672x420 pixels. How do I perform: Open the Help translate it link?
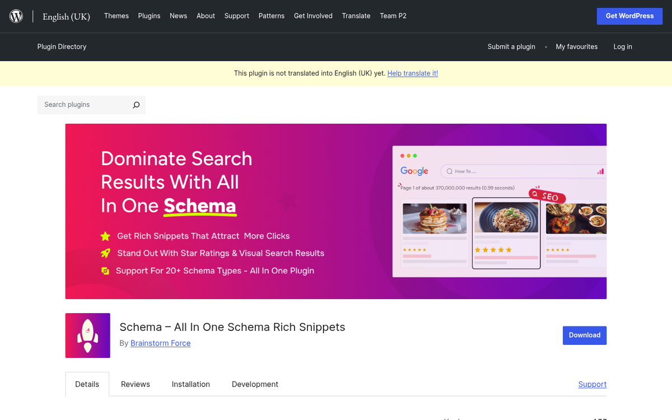[413, 73]
